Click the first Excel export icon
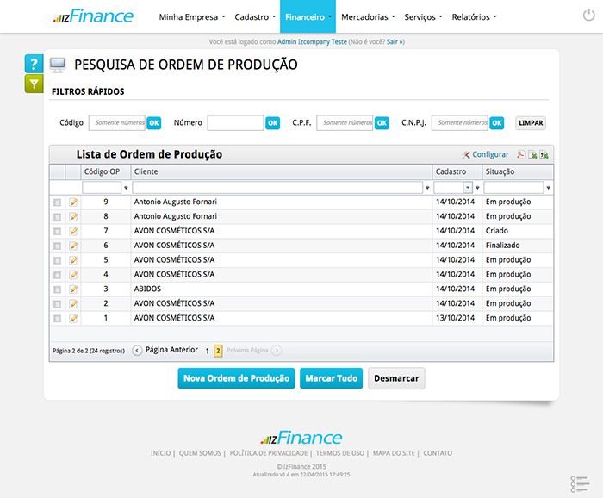Screen dimensions: 603x498 coord(532,155)
